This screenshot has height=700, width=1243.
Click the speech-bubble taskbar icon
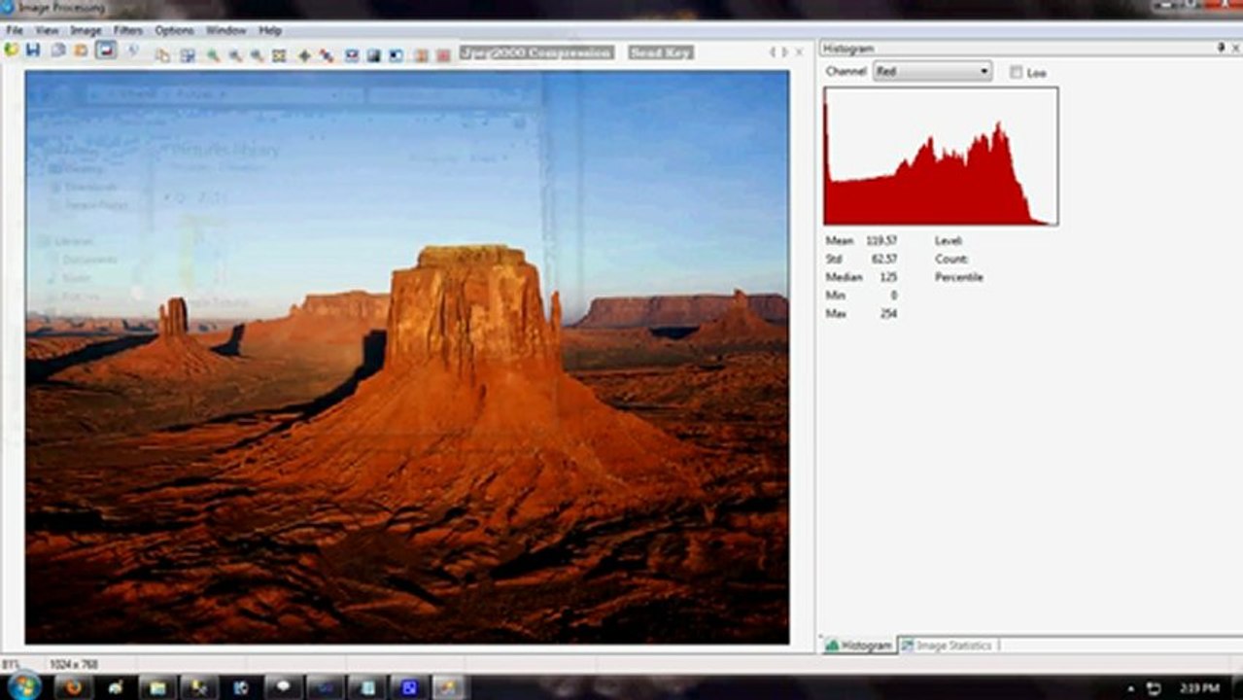(x=283, y=686)
